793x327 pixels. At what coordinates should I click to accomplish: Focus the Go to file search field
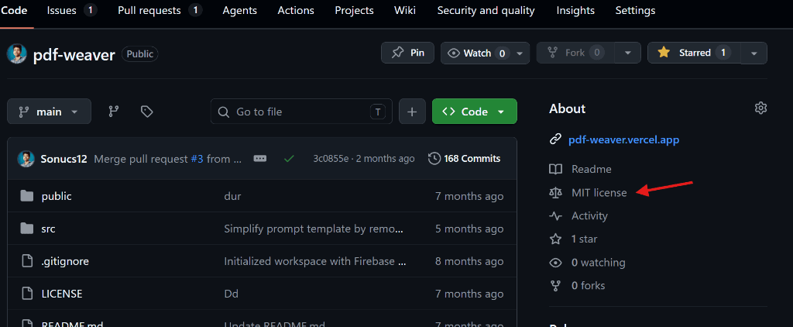coord(301,112)
